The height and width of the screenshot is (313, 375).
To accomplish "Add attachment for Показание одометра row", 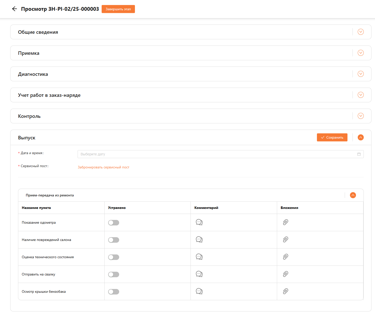I will (x=285, y=222).
